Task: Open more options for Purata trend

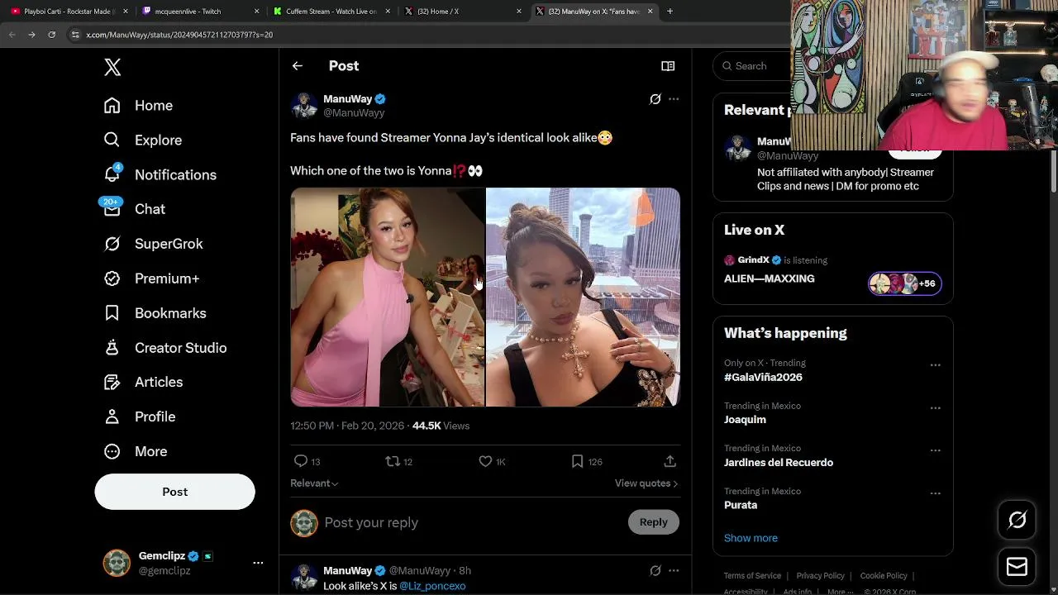Action: (935, 493)
